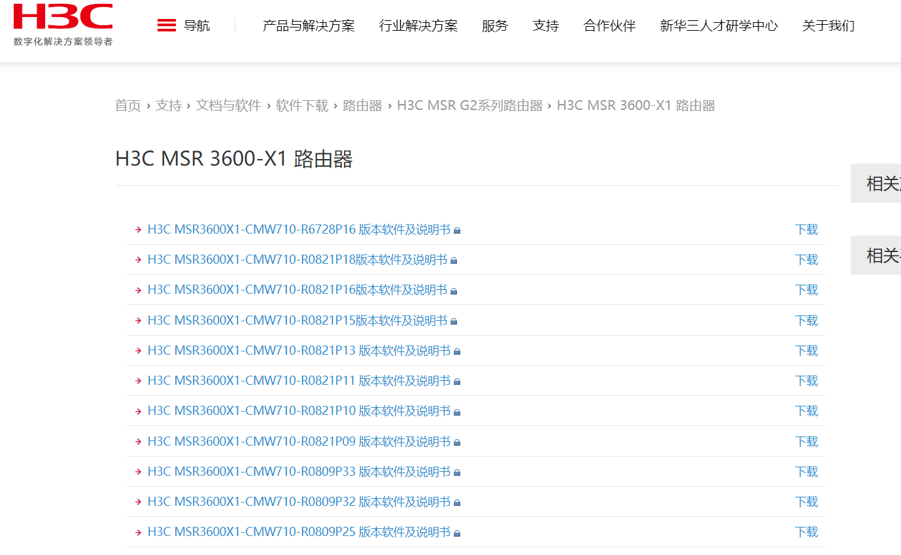Go to 新华三人才研学中心 in the navigation

point(719,26)
